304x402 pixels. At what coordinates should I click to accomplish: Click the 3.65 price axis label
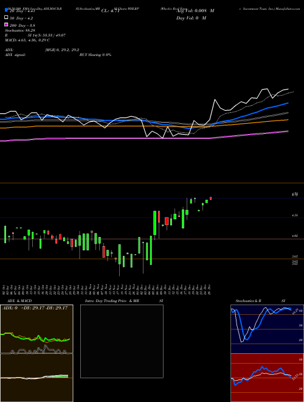(x=294, y=256)
